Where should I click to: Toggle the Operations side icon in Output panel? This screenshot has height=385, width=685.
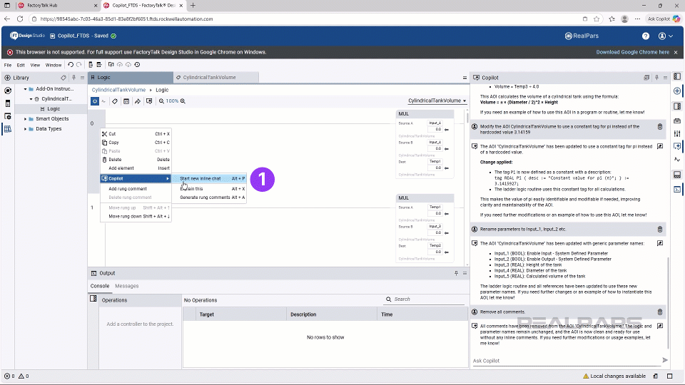pos(93,299)
